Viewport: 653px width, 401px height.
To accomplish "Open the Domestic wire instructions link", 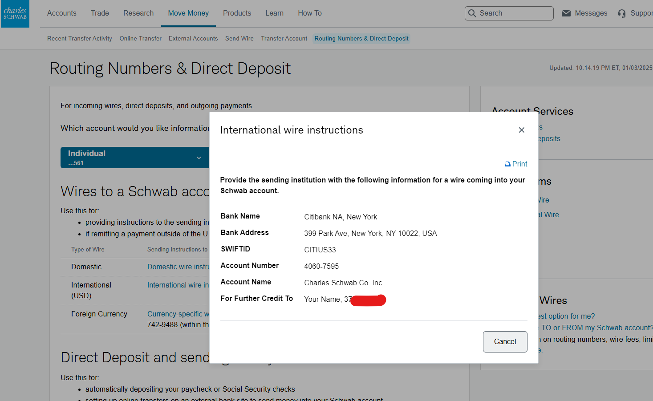I will (x=178, y=267).
